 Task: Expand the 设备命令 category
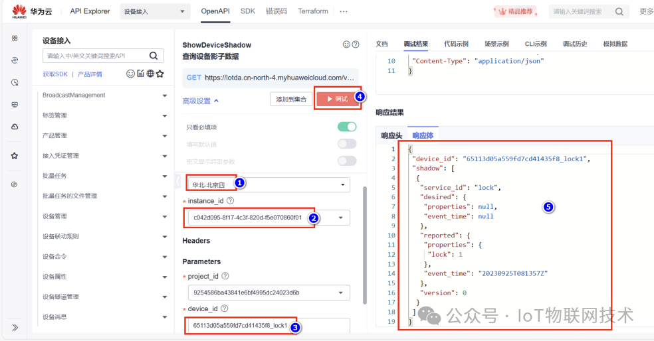[104, 257]
